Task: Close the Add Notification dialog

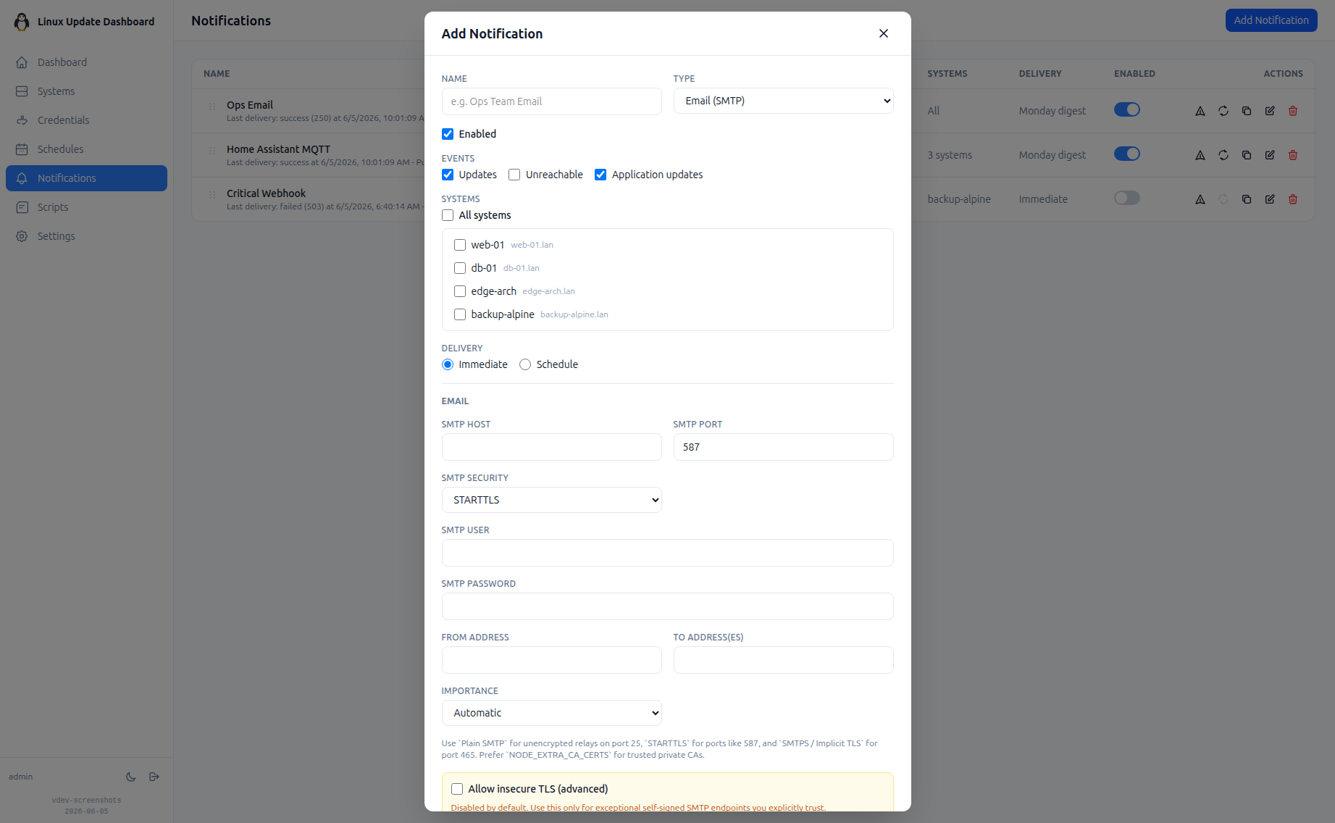Action: pyautogui.click(x=883, y=33)
